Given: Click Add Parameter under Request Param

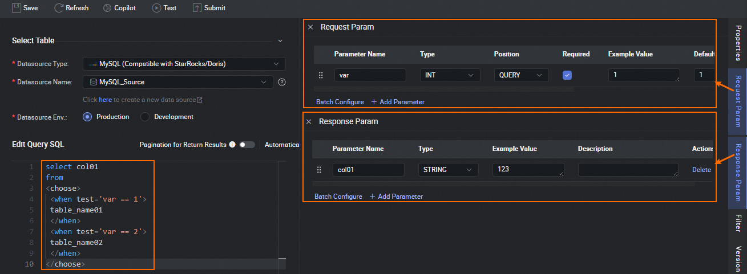Looking at the screenshot, I should click(x=398, y=102).
